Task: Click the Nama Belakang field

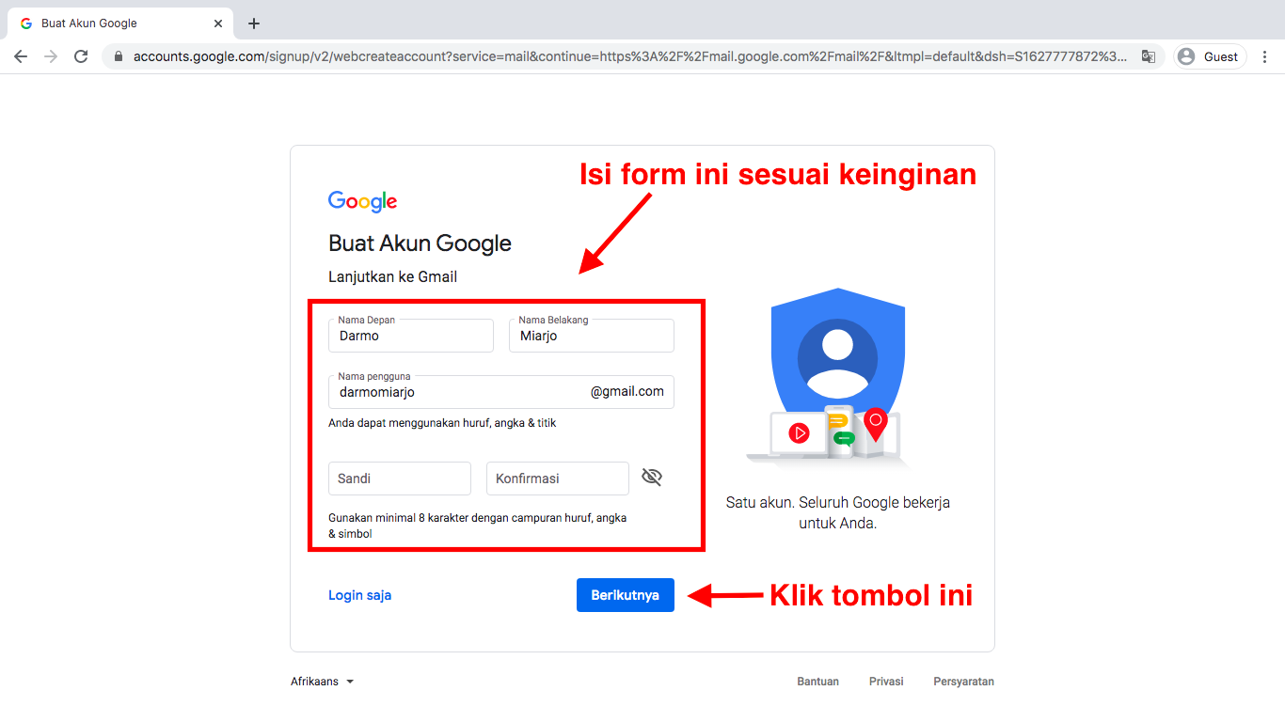Action: coord(592,336)
